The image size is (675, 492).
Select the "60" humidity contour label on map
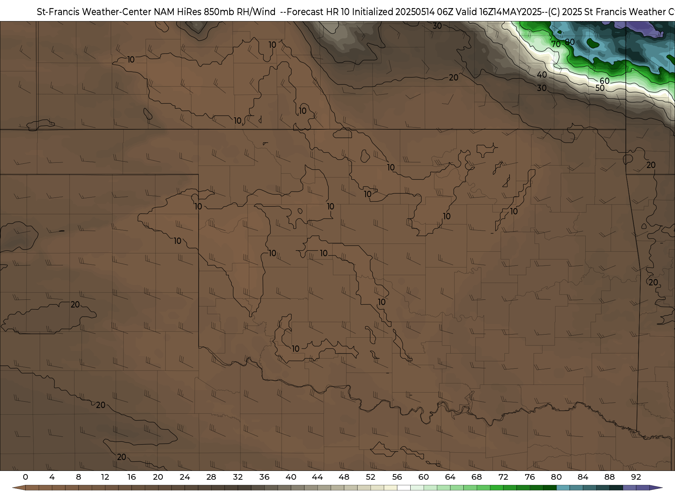coord(604,81)
